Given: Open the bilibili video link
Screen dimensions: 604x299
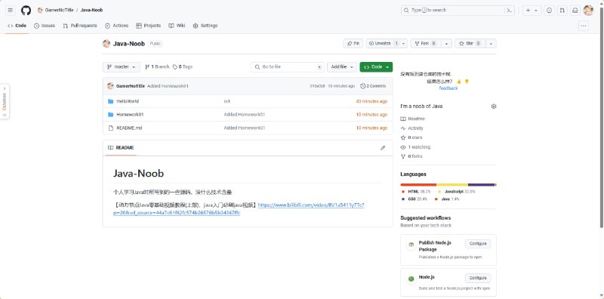Looking at the screenshot, I should (239, 209).
